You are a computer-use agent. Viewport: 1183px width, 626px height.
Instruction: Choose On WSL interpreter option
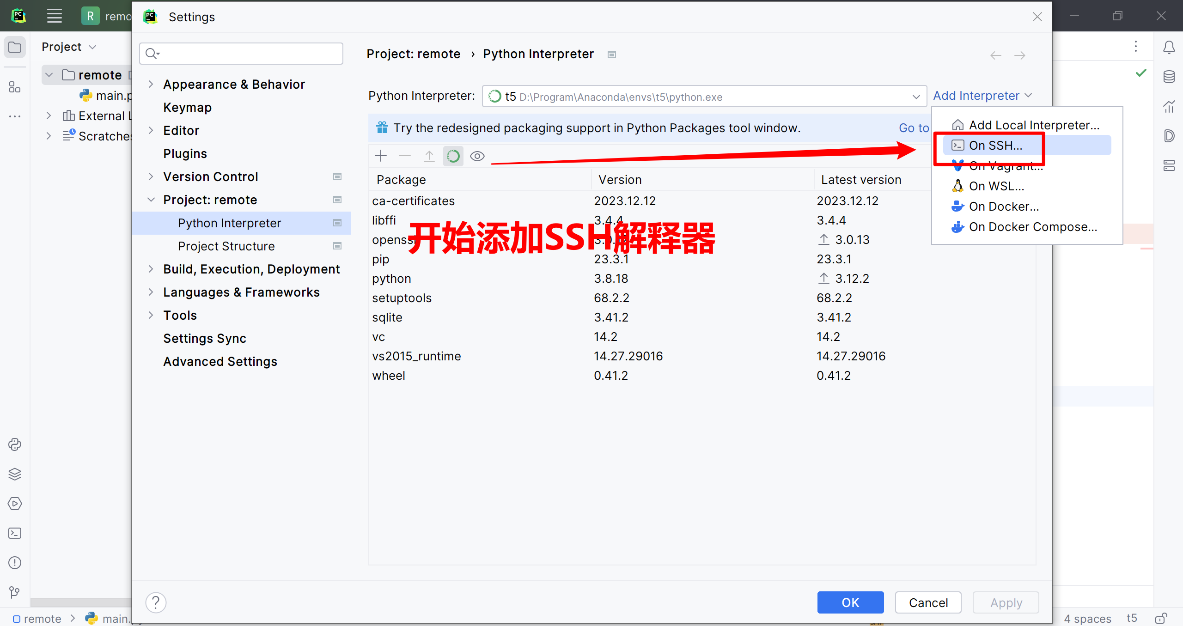click(1026, 186)
